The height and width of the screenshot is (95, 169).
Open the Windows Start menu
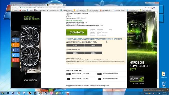point(2,93)
